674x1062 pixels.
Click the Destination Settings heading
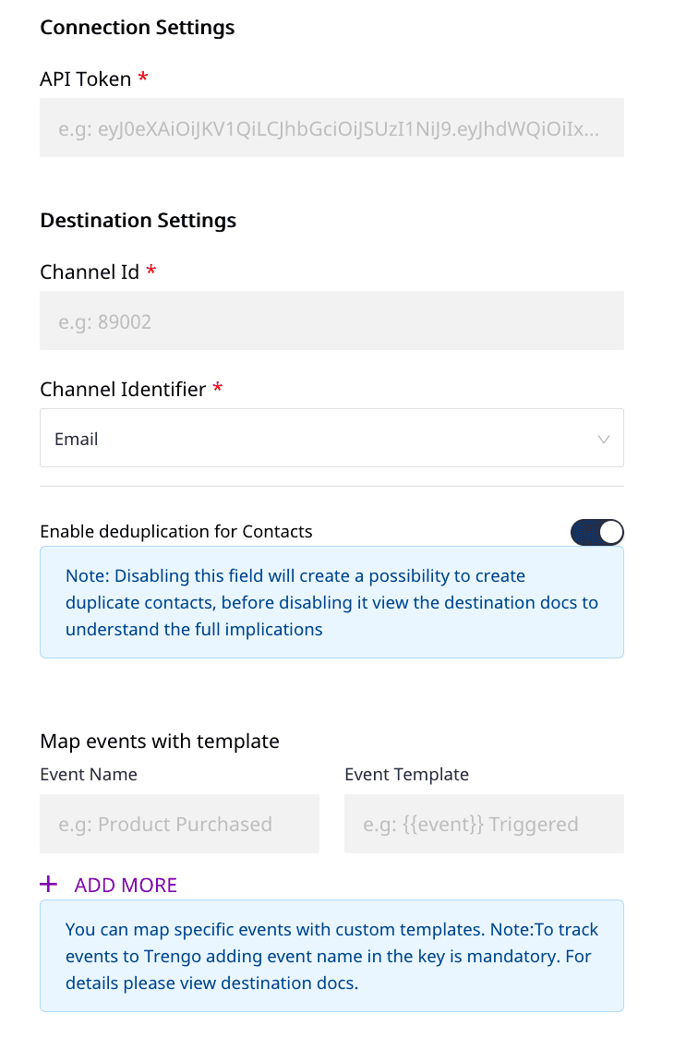pyautogui.click(x=138, y=221)
